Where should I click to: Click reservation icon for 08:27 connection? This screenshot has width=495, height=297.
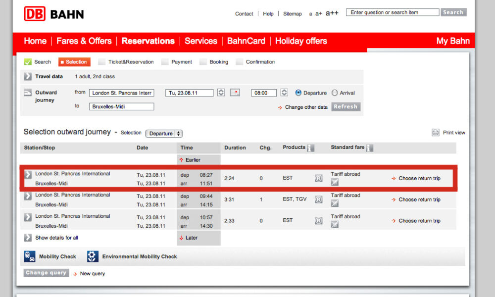coord(318,178)
